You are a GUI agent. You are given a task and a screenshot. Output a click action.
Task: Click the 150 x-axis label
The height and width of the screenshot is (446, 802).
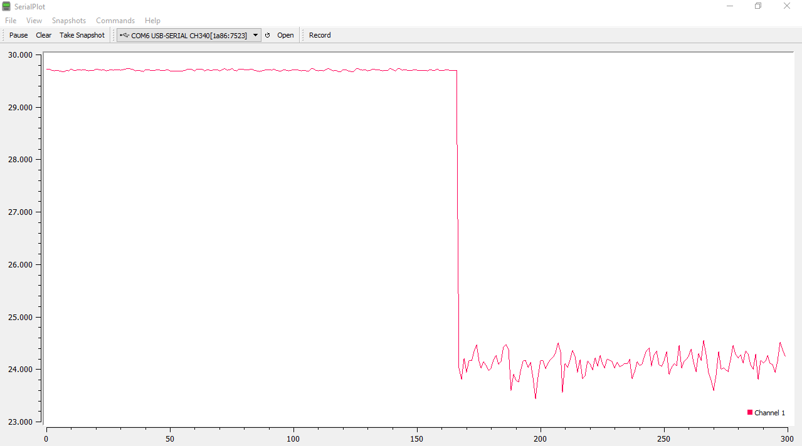416,439
